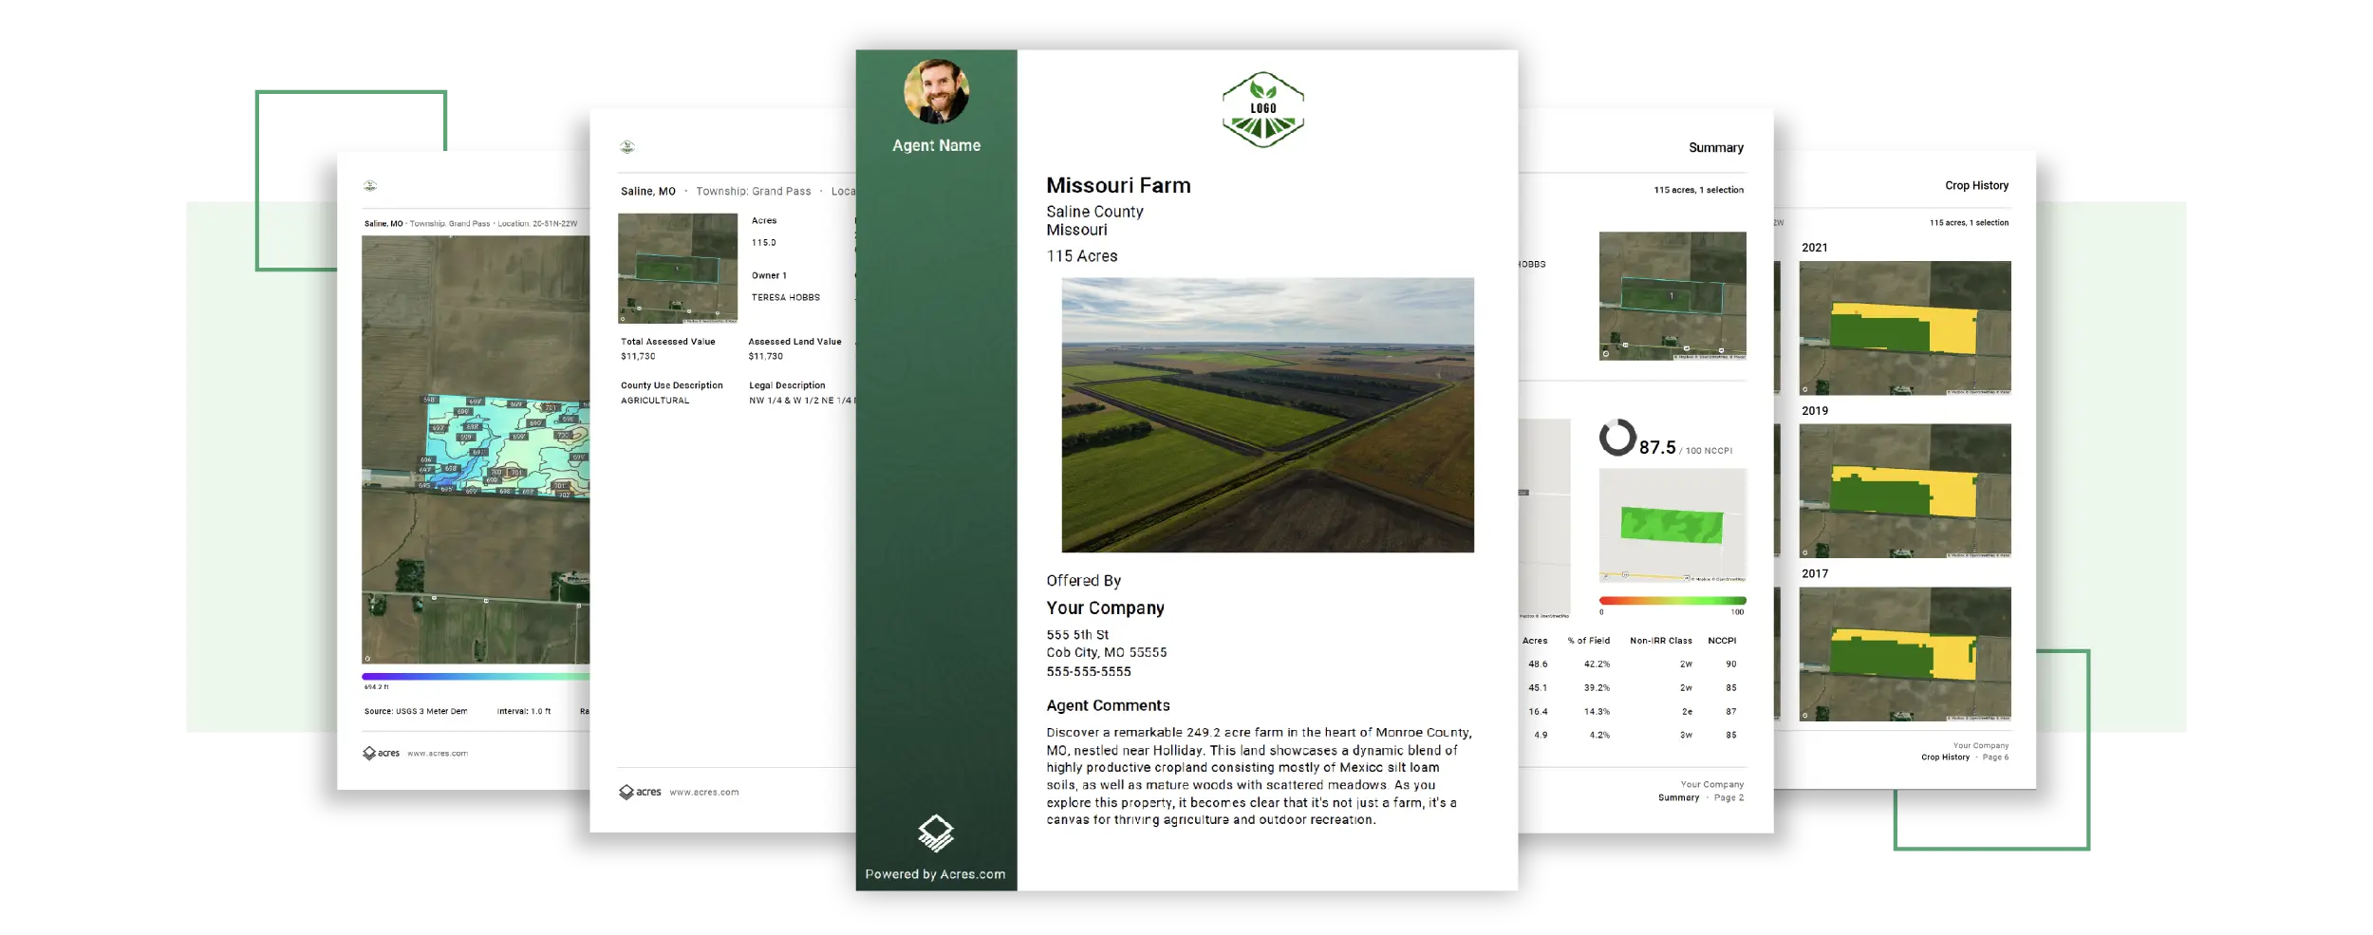Viewport: 2373px width, 935px height.
Task: Click "115 acres, 1 selection" on Crop History page
Action: point(1969,223)
